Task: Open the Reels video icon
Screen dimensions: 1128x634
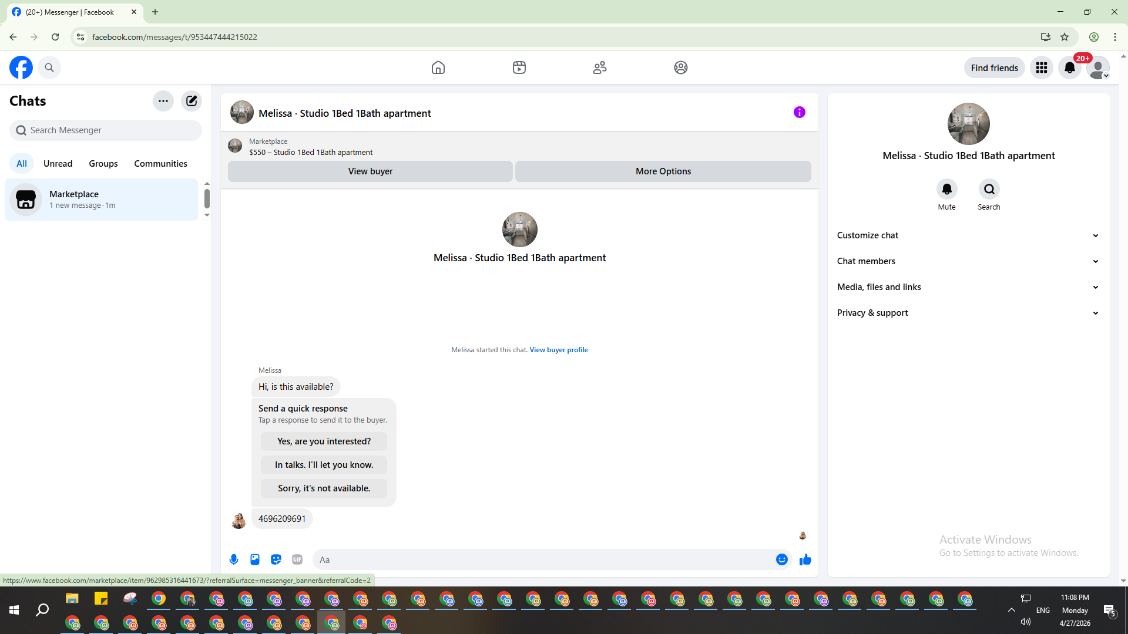Action: coord(519,68)
